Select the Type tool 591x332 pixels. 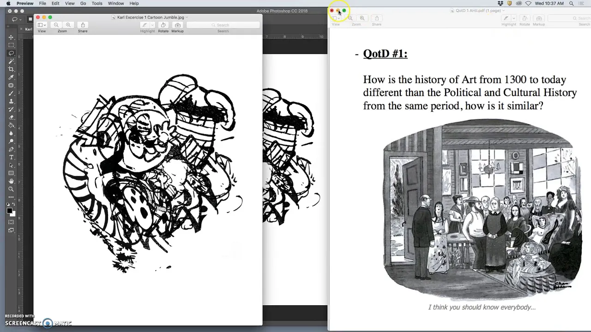(x=11, y=157)
